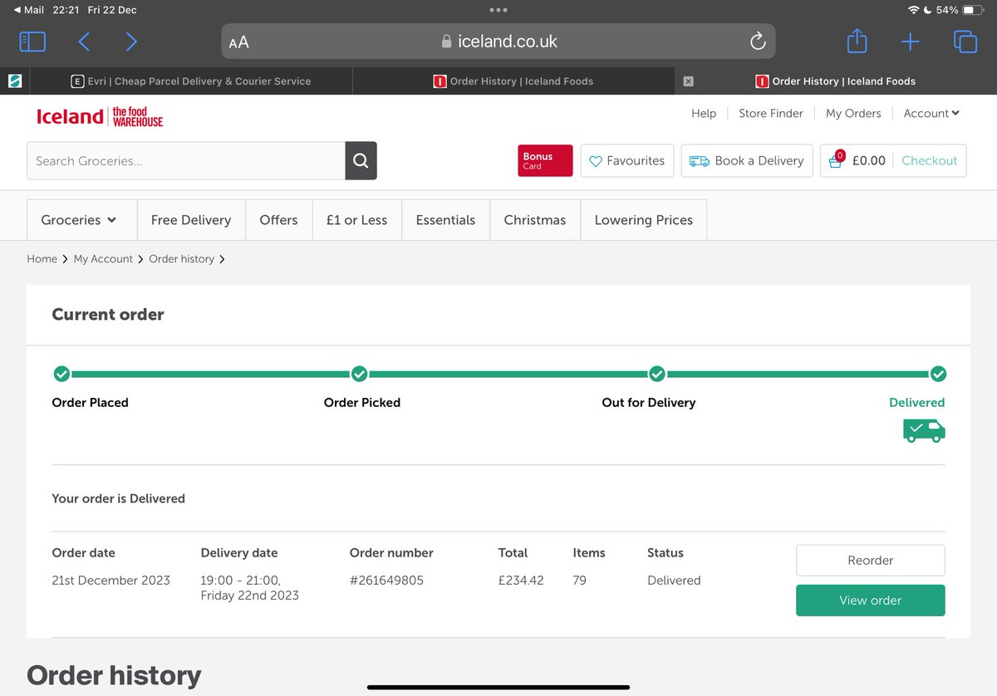Switch to the middle Order History tab

click(513, 81)
